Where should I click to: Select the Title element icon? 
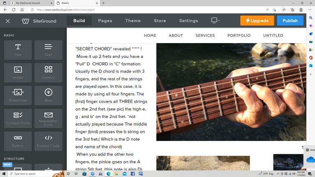click(x=18, y=50)
